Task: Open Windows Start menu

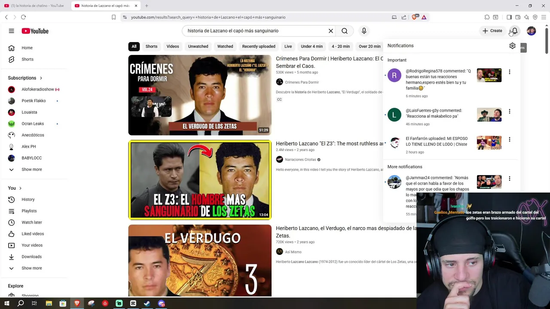Action: (6, 303)
